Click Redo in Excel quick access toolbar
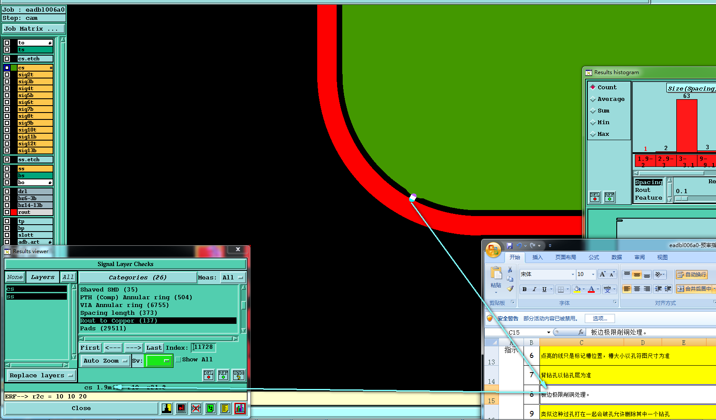Viewport: 716px width, 420px height. coord(533,245)
